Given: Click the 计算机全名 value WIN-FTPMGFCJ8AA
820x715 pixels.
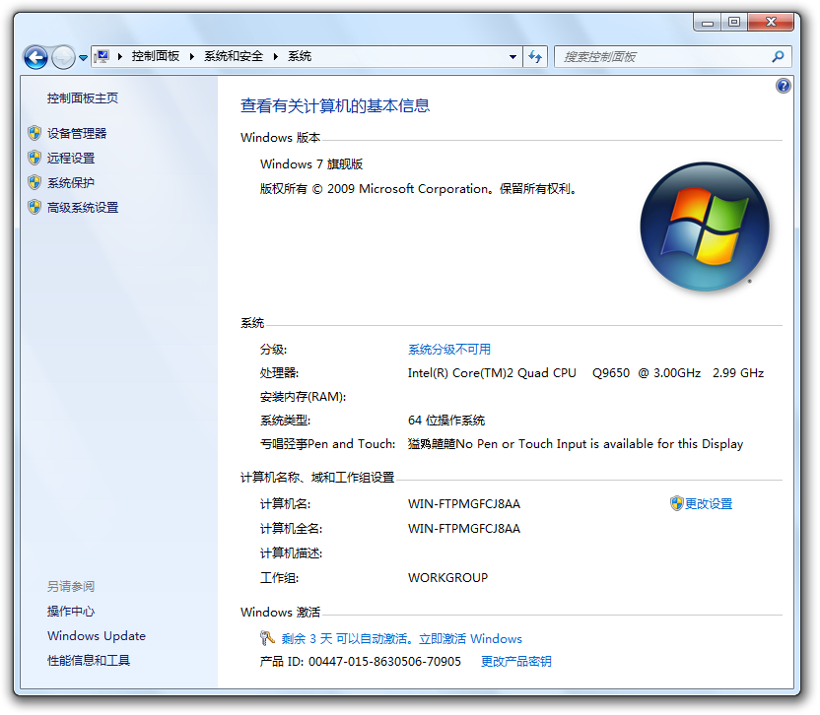Looking at the screenshot, I should [464, 529].
